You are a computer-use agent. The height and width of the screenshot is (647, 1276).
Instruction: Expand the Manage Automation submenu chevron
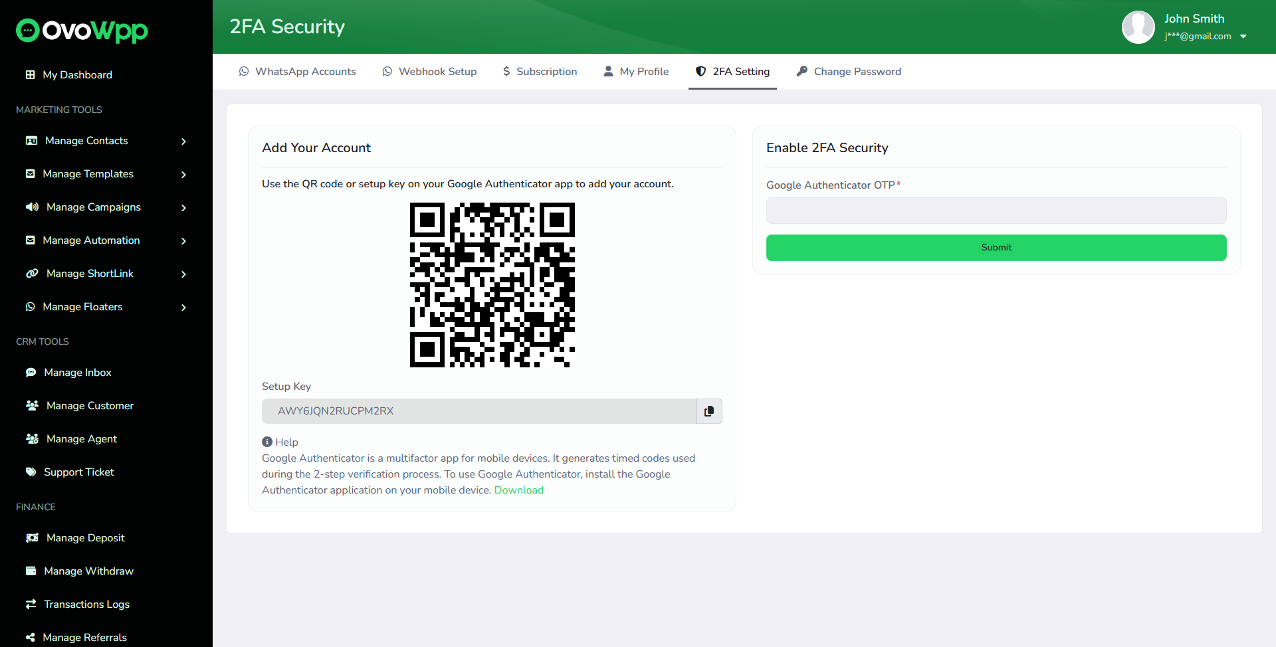(x=183, y=241)
